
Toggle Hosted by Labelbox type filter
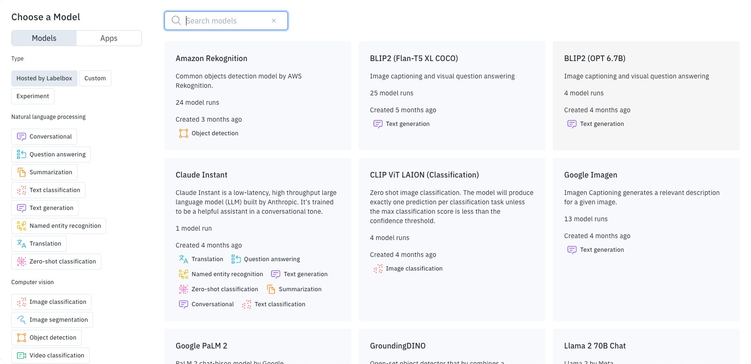pyautogui.click(x=44, y=78)
